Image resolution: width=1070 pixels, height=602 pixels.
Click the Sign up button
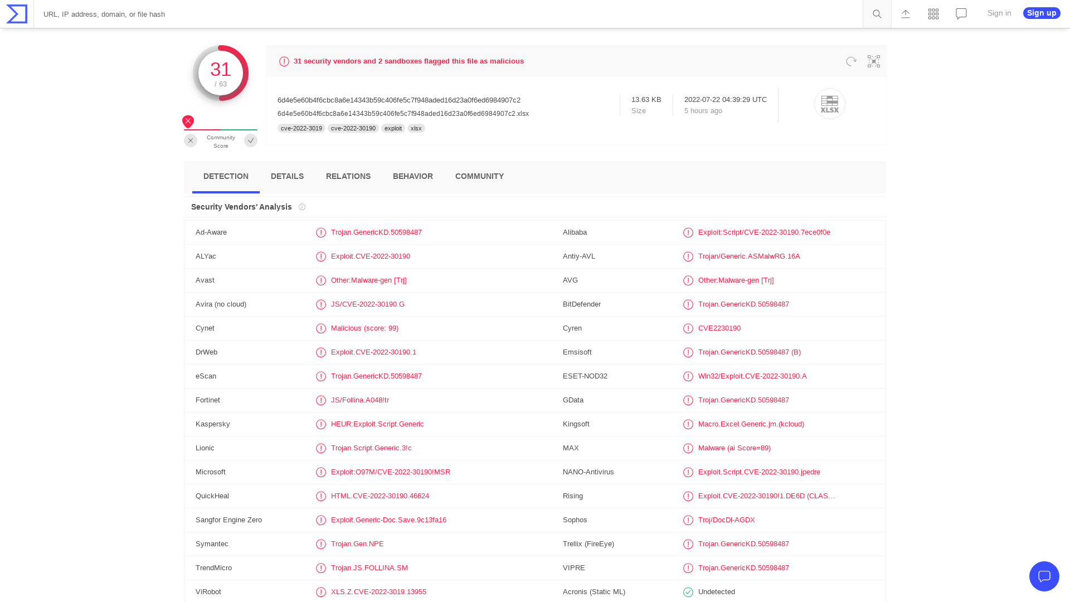click(1041, 13)
